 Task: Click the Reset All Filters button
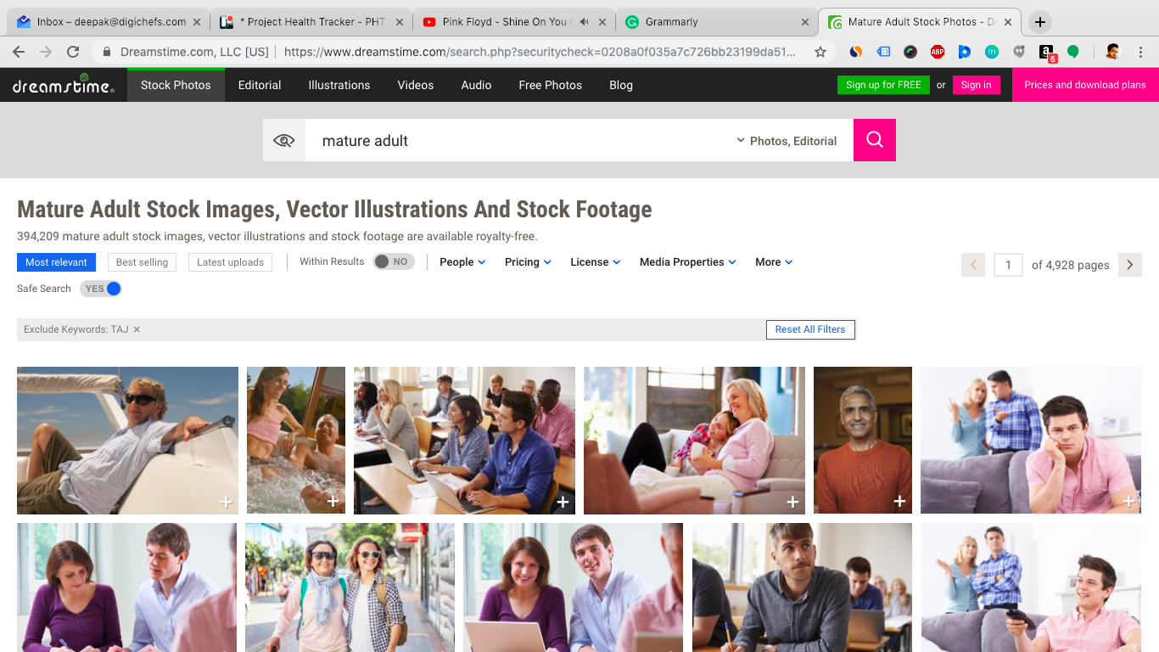coord(809,329)
